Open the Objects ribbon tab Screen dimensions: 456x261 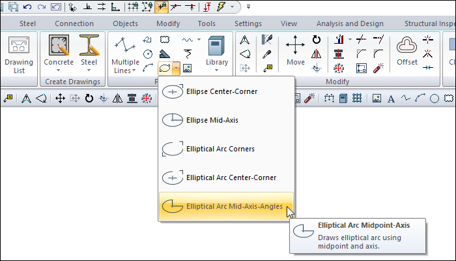[125, 23]
